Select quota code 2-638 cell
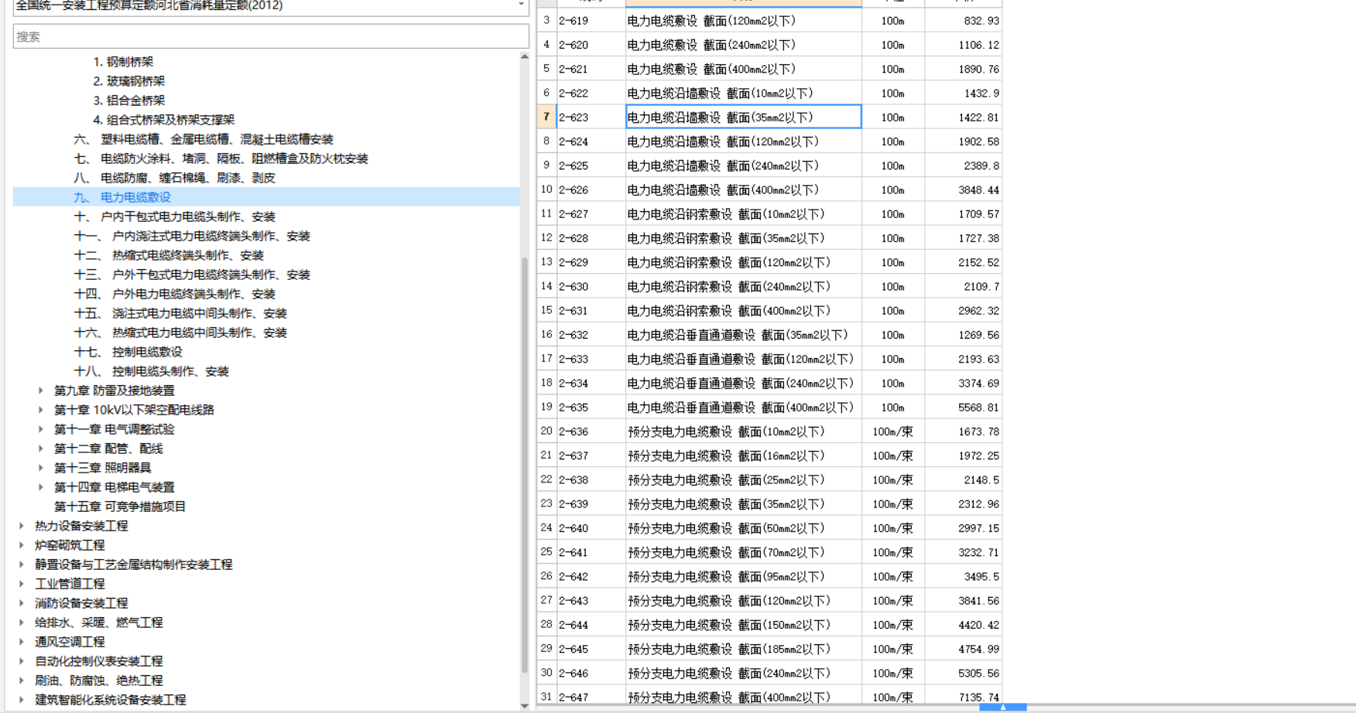 click(x=591, y=479)
